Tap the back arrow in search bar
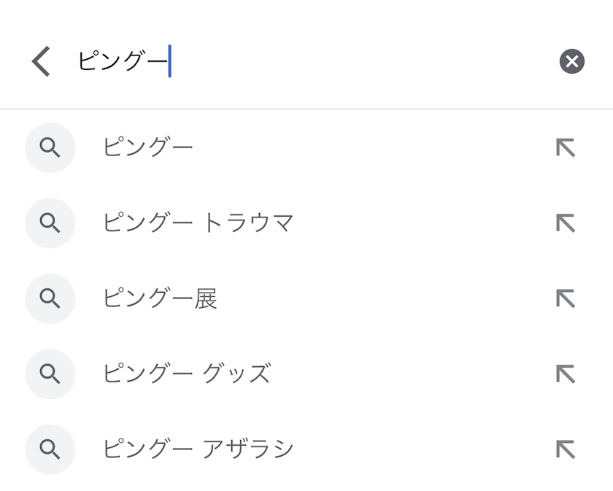Viewport: 613px width, 491px height. [x=41, y=62]
